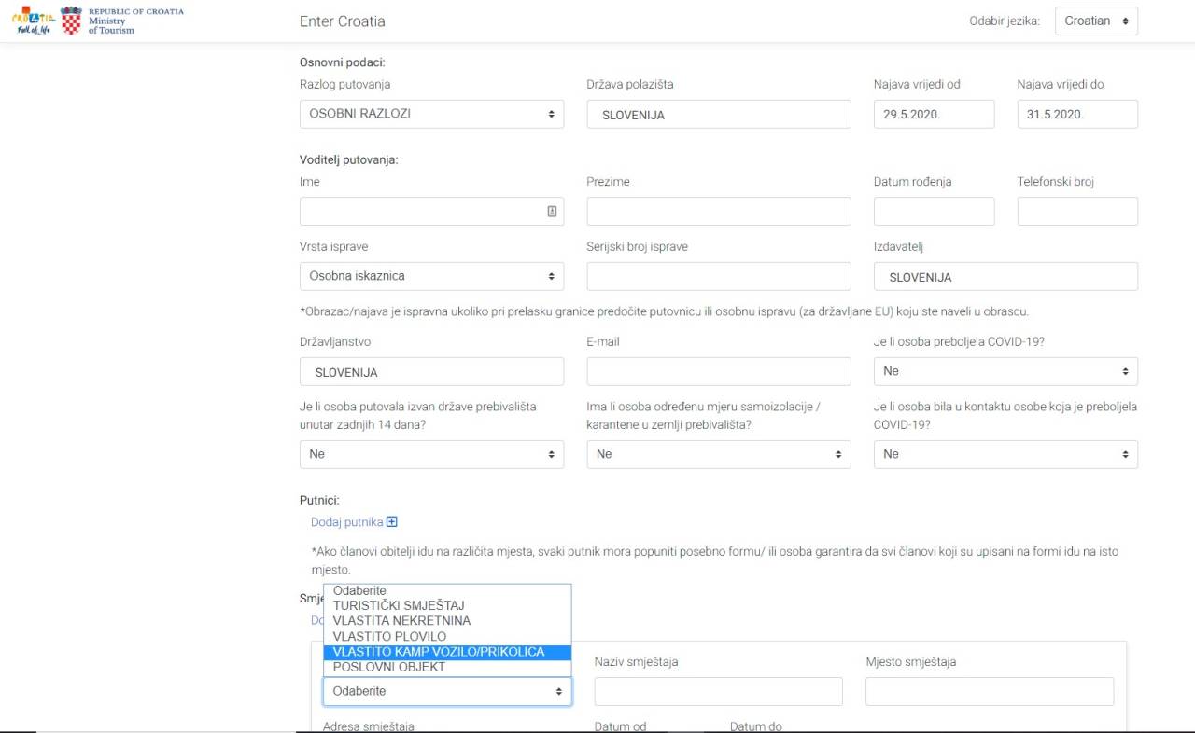The height and width of the screenshot is (733, 1195).
Task: Click the Naziv smještaja input field
Action: (x=718, y=691)
